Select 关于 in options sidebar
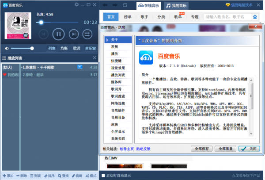The width and height of the screenshot is (265, 180). pyautogui.click(x=118, y=40)
